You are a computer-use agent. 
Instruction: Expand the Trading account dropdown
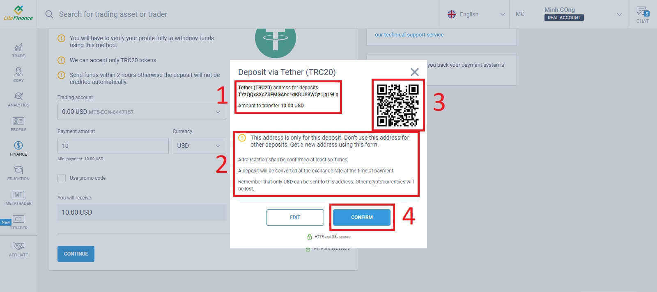pyautogui.click(x=142, y=112)
